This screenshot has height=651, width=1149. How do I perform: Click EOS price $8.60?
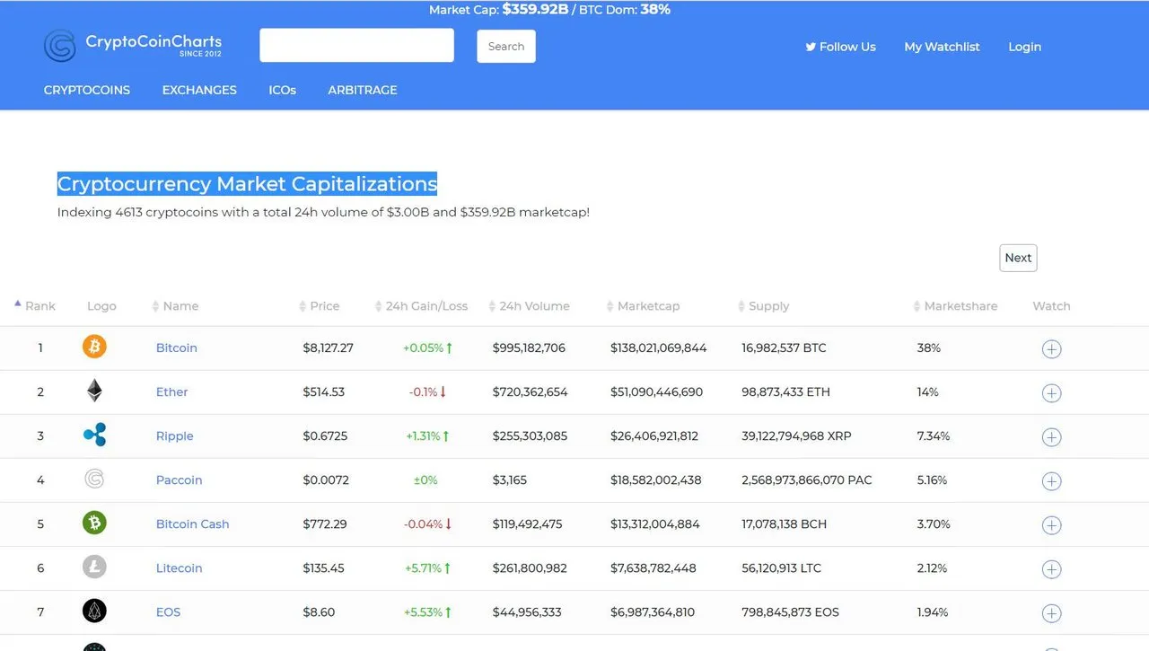click(x=320, y=611)
